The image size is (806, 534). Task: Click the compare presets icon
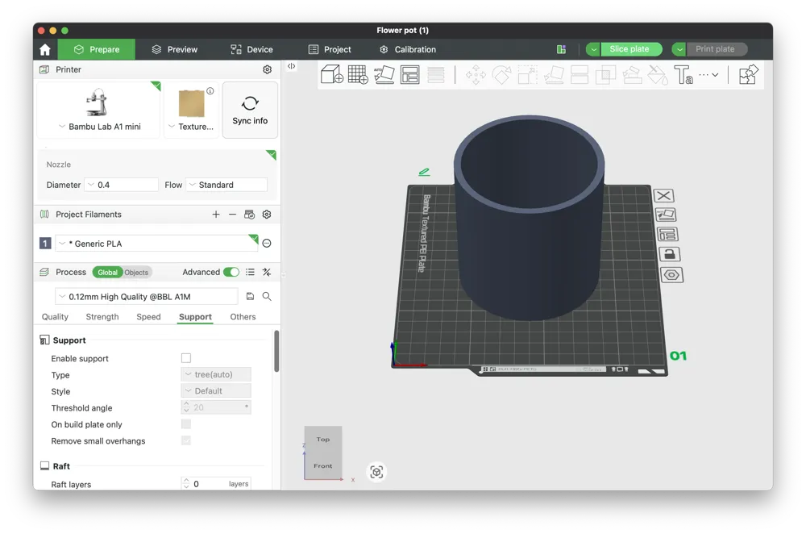click(267, 272)
